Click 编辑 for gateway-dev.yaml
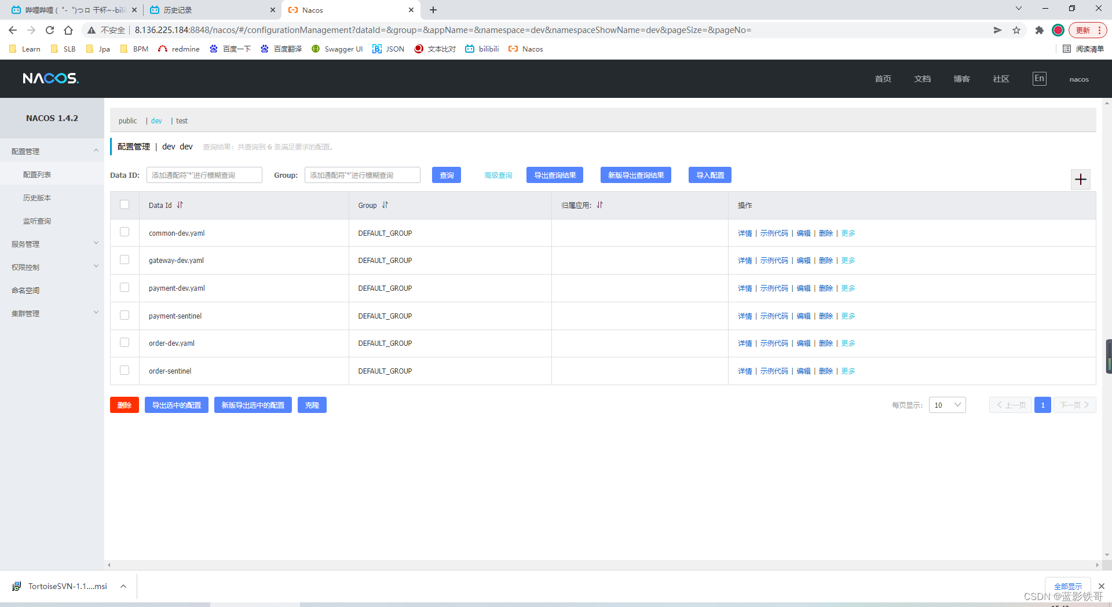1112x607 pixels. click(803, 260)
